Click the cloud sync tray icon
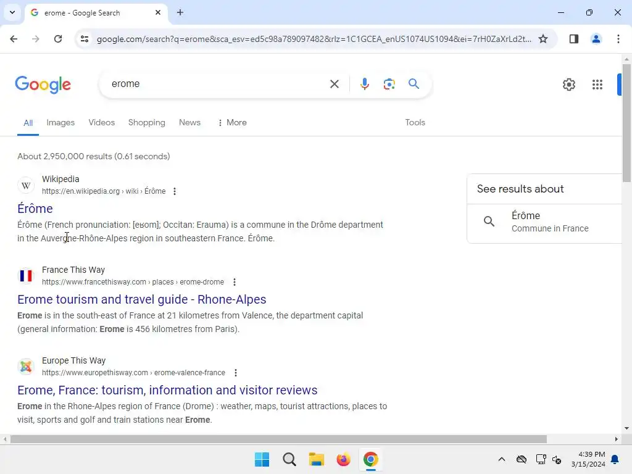Screen dimensions: 632x474 (x=521, y=459)
